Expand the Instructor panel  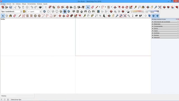[165, 37]
